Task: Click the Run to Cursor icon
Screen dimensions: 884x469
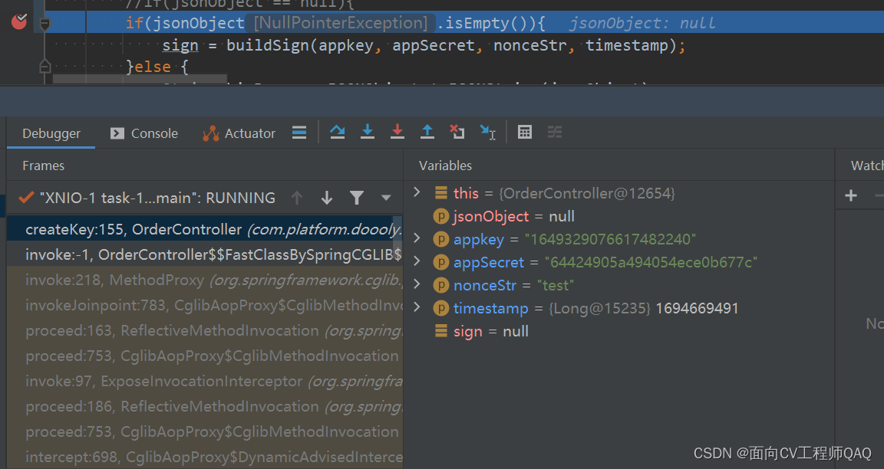Action: [x=487, y=132]
